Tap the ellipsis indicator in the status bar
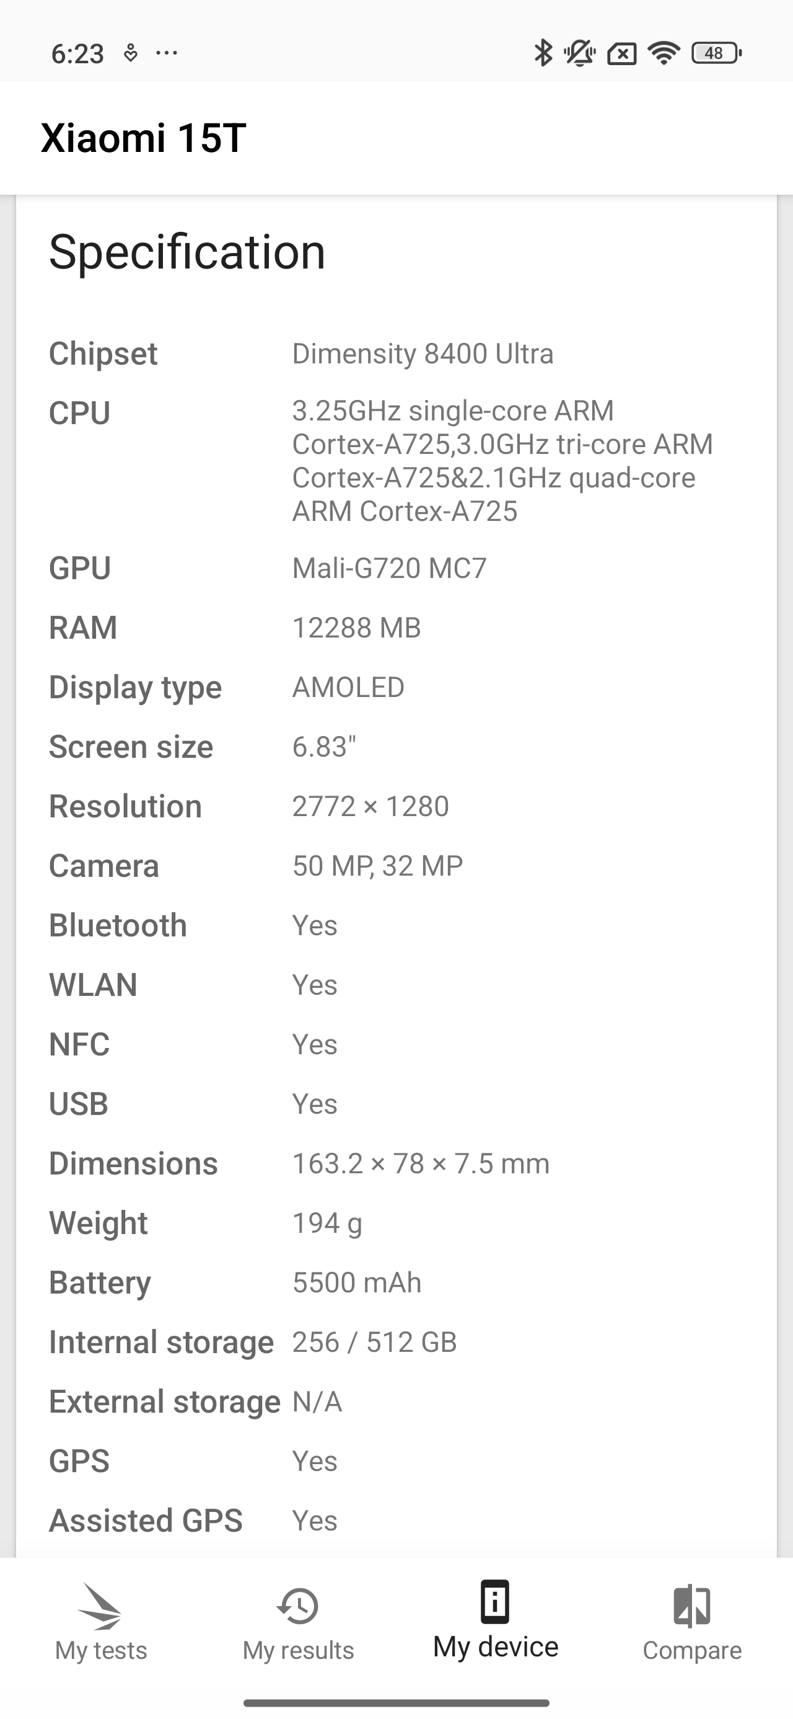Screen dimensions: 793x1719 click(166, 53)
